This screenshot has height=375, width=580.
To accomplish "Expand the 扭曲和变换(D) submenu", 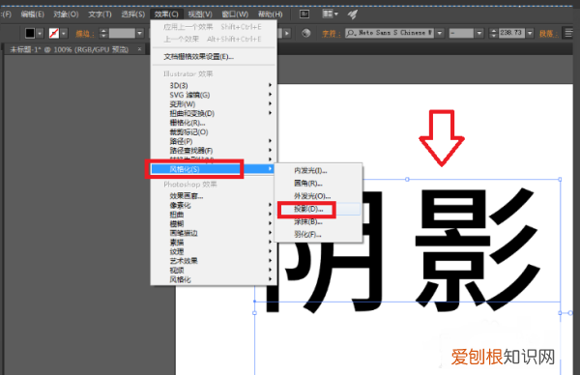I will (x=214, y=113).
